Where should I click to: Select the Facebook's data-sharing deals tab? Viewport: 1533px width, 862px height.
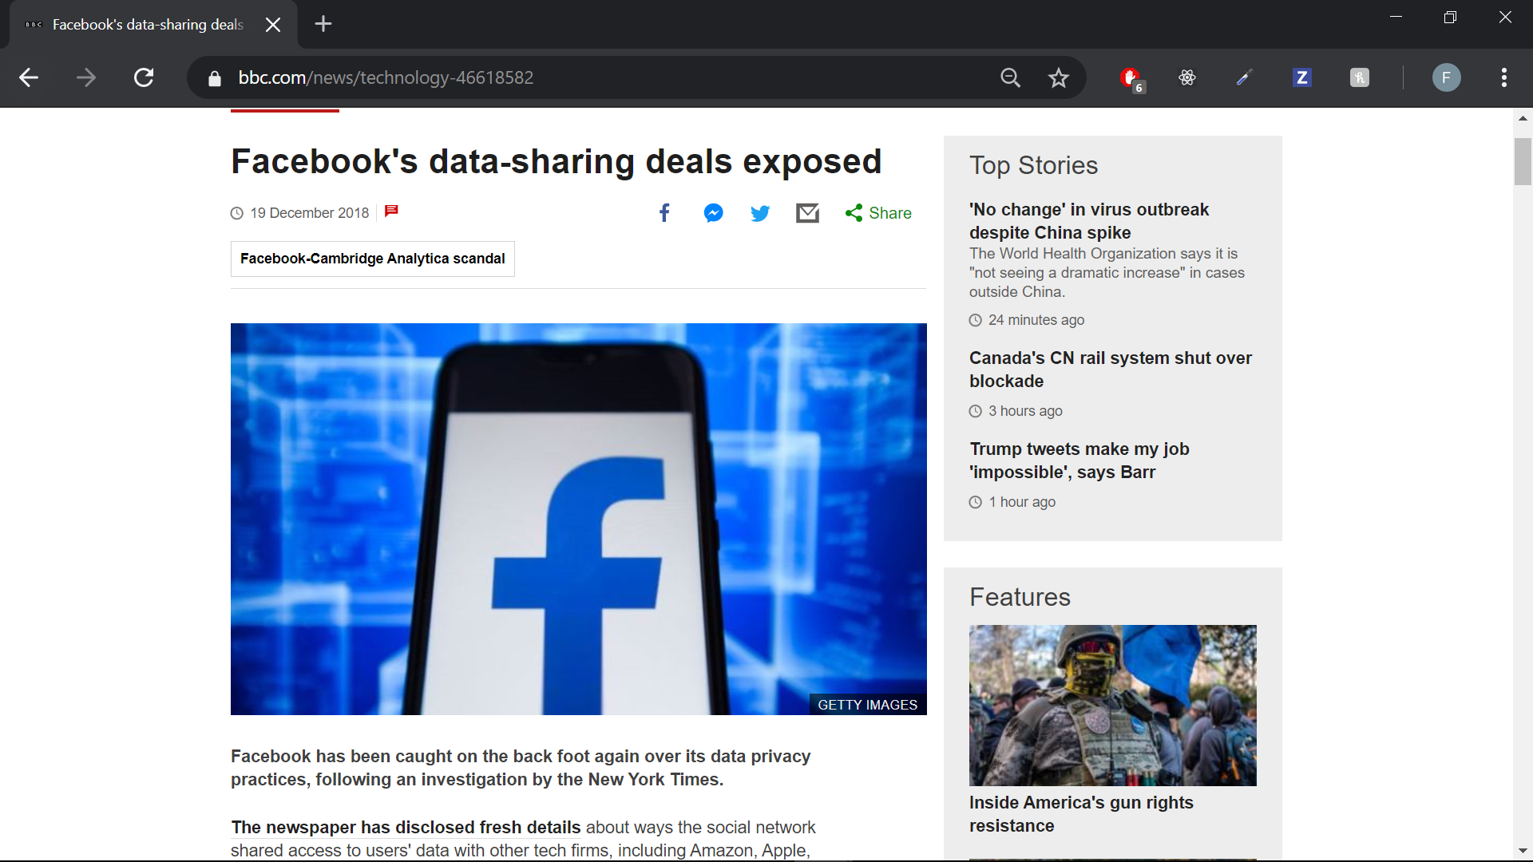148,24
